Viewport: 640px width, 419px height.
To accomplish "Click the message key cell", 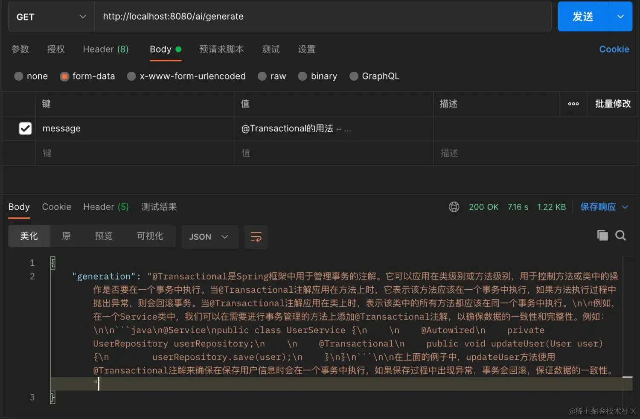I will (x=134, y=128).
